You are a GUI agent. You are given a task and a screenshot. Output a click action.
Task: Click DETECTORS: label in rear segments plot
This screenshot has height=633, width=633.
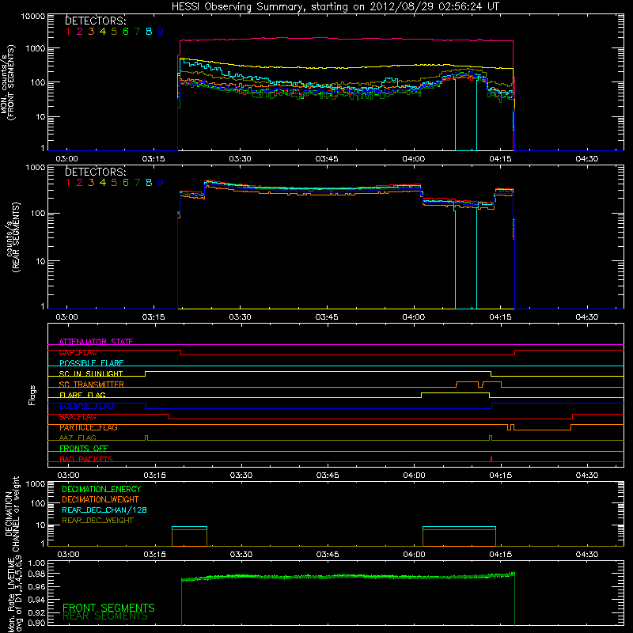[96, 172]
